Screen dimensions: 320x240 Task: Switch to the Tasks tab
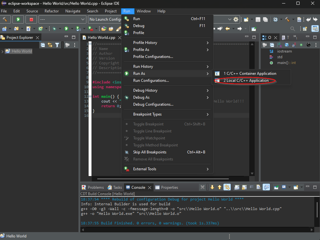[115, 187]
